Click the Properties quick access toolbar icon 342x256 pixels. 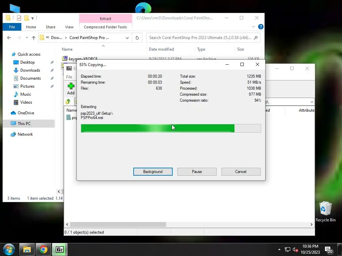tap(19, 18)
